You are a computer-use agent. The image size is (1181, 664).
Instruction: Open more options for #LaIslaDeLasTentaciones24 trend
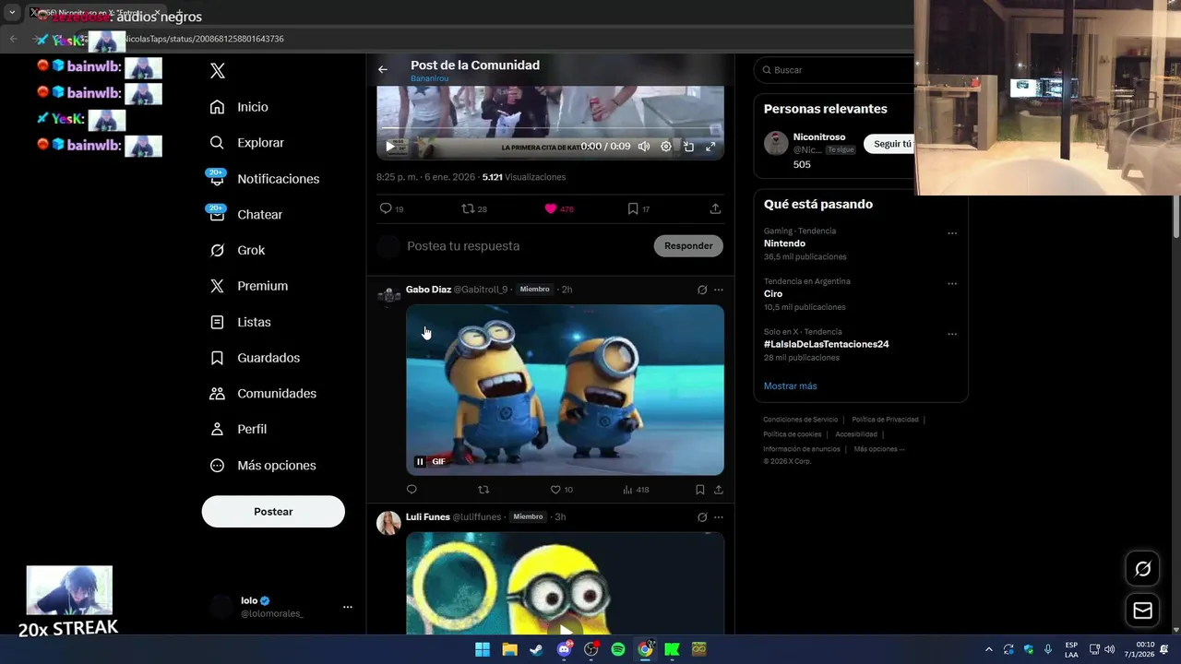pyautogui.click(x=952, y=334)
